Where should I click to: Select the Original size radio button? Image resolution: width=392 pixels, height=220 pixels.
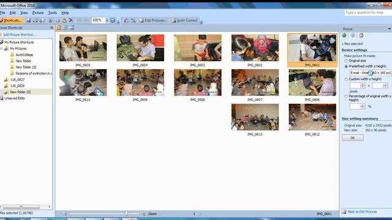[346, 61]
